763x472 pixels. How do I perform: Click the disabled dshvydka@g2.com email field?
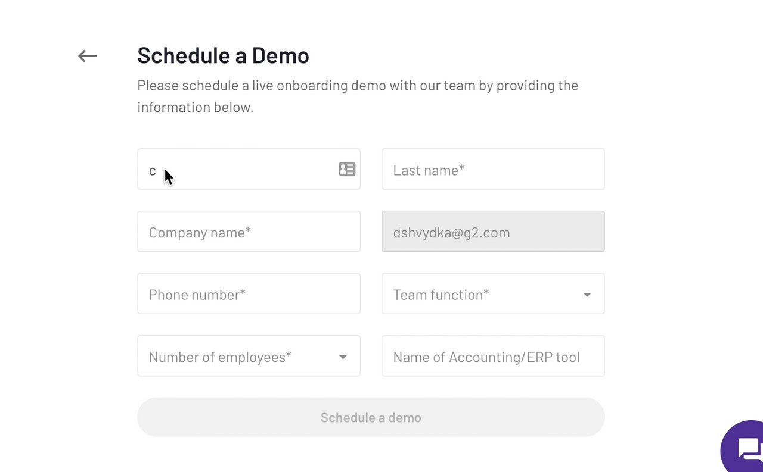492,232
